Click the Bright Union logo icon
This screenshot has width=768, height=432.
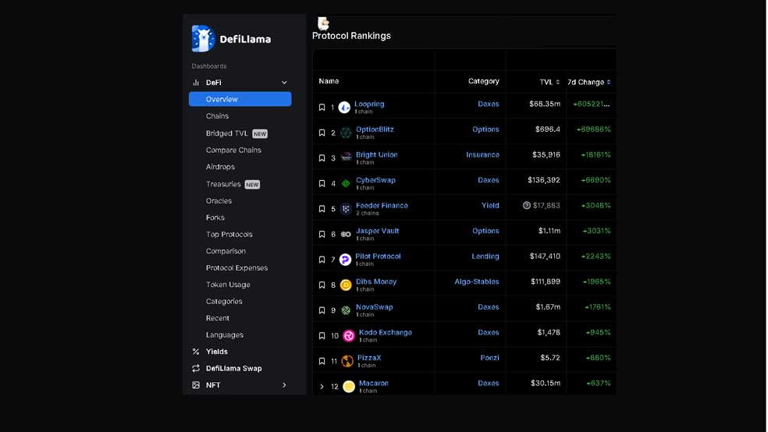pos(346,158)
